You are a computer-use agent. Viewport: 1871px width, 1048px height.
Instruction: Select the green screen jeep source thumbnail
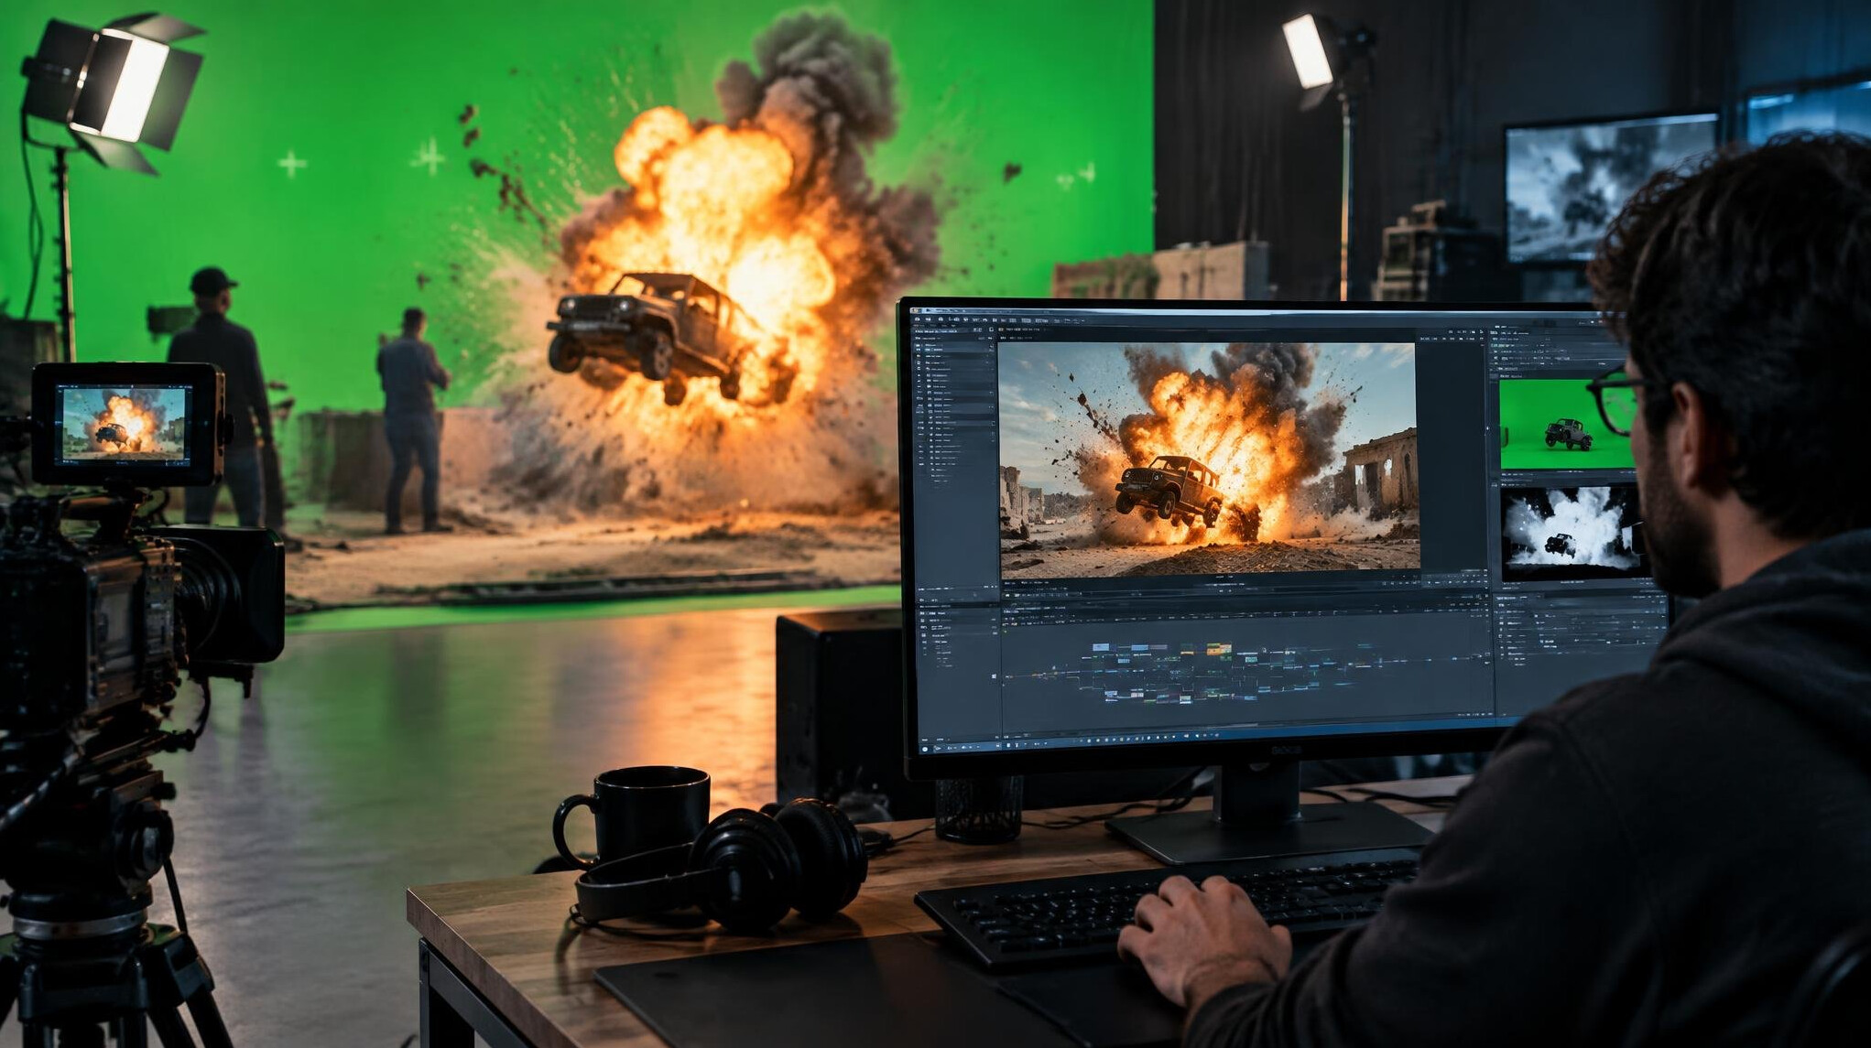coord(1566,426)
